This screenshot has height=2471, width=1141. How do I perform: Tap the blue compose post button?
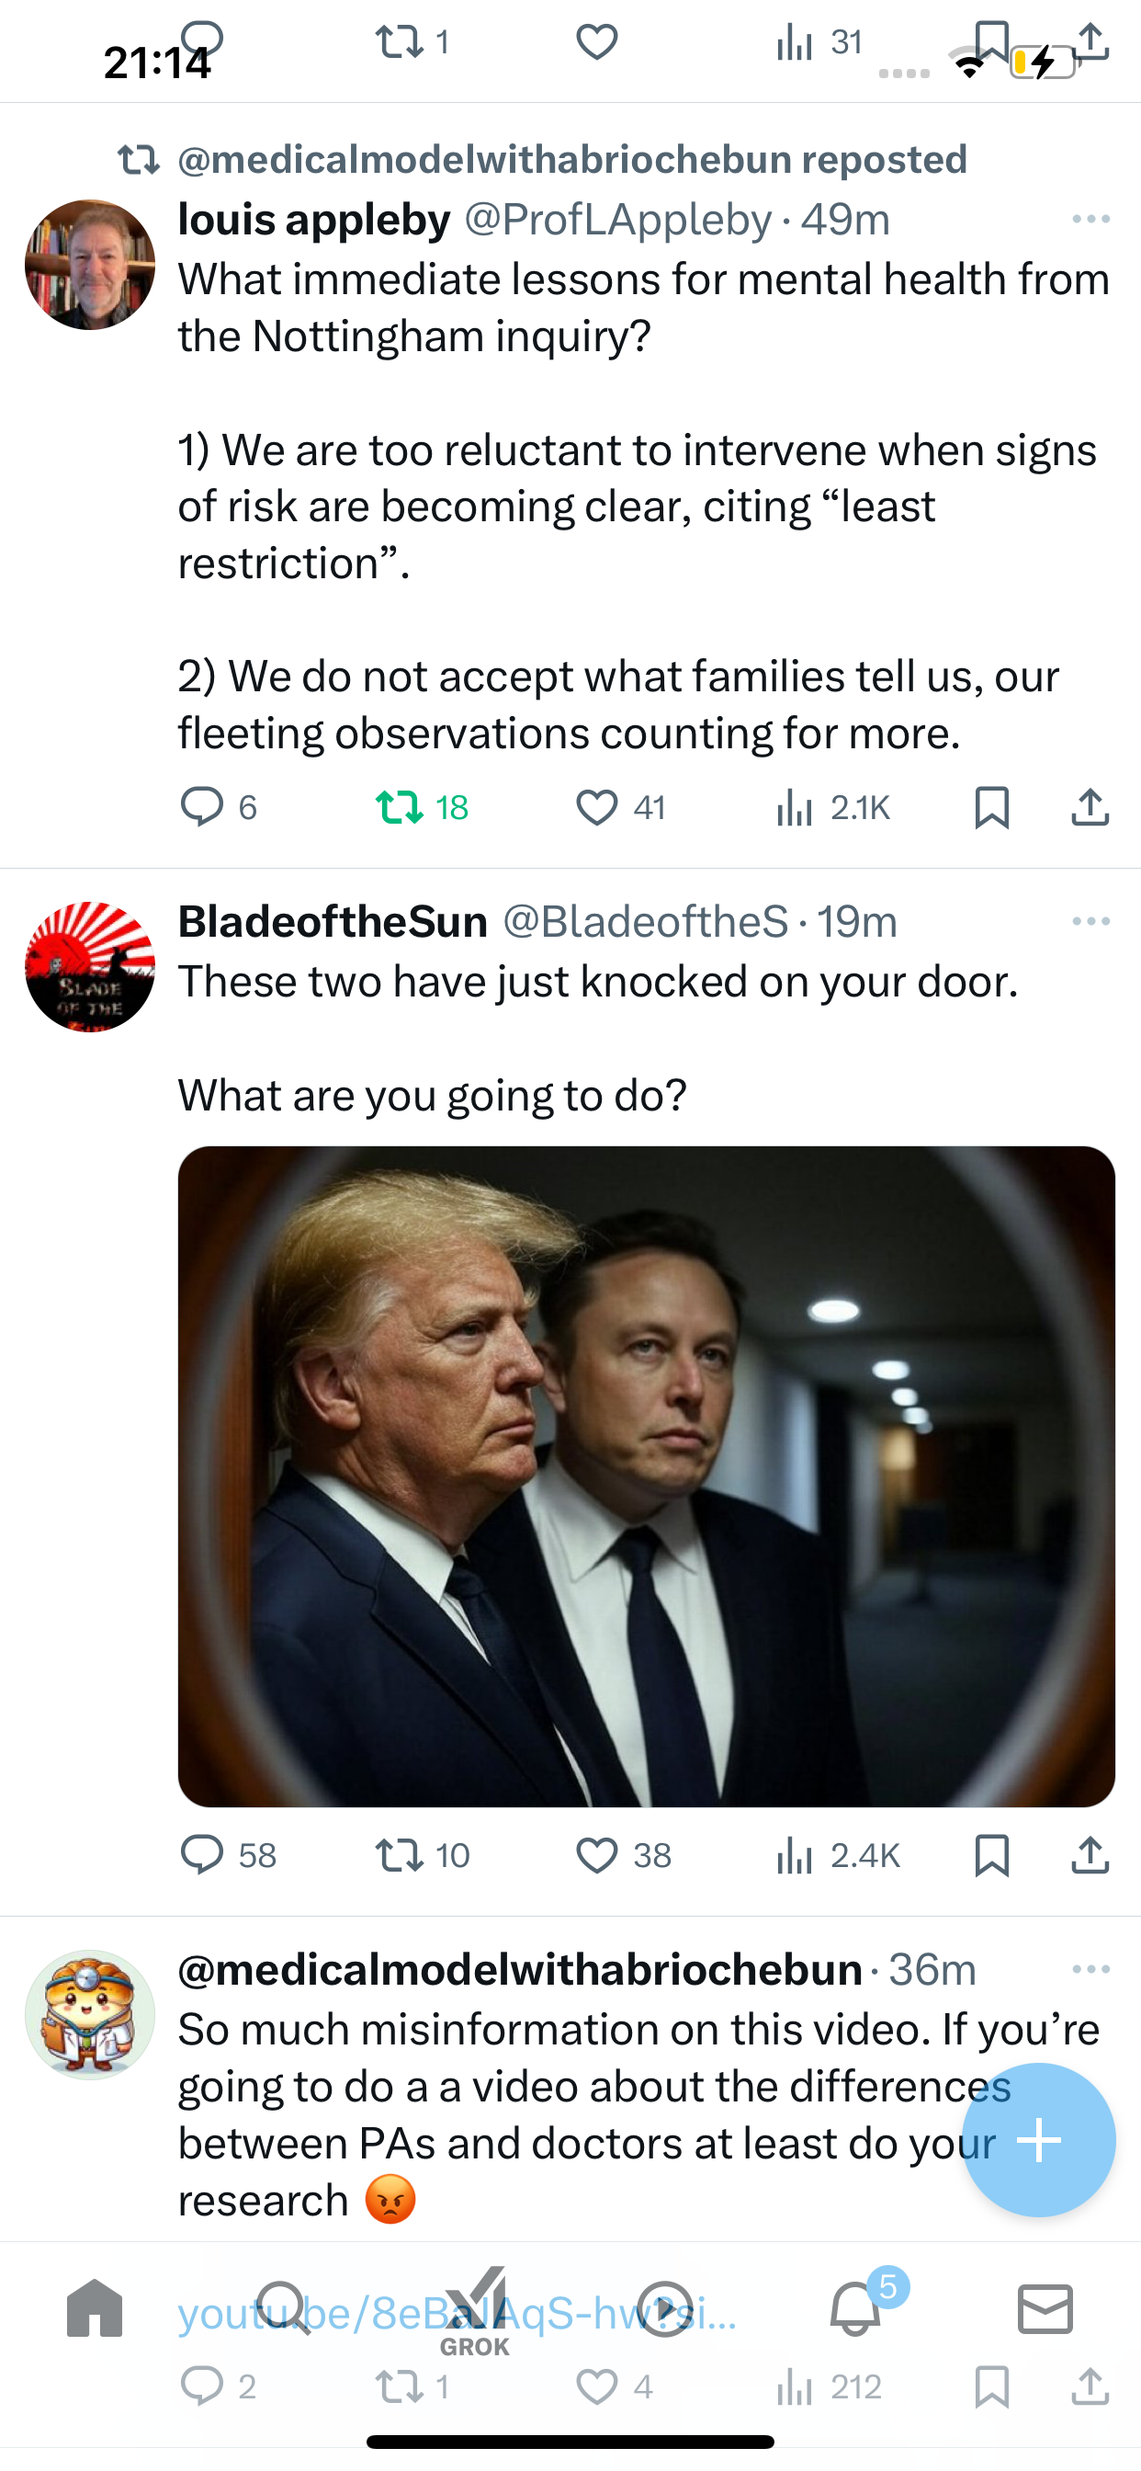coord(1039,2139)
